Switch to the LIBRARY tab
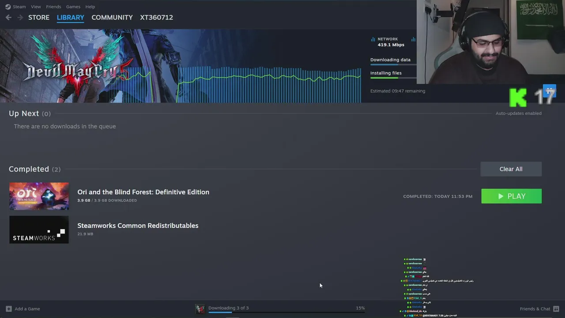The width and height of the screenshot is (565, 318). point(70,17)
